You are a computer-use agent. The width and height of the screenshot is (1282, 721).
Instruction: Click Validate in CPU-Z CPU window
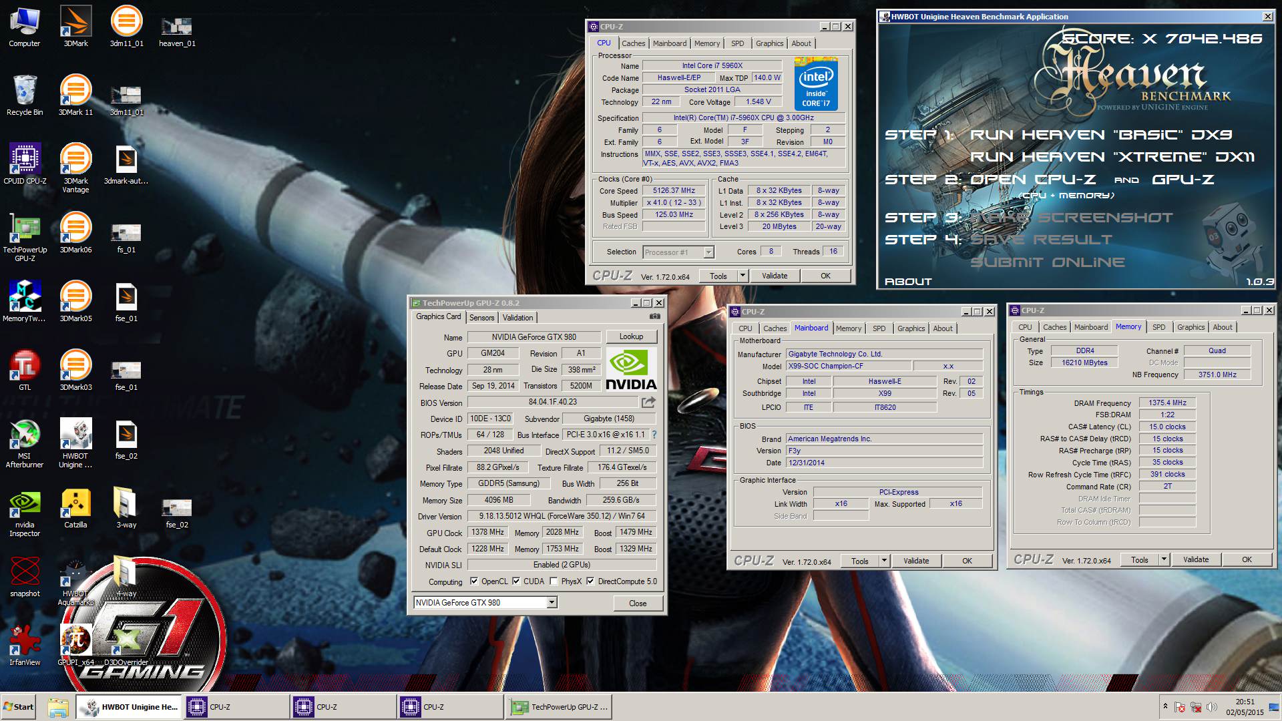[x=775, y=276]
